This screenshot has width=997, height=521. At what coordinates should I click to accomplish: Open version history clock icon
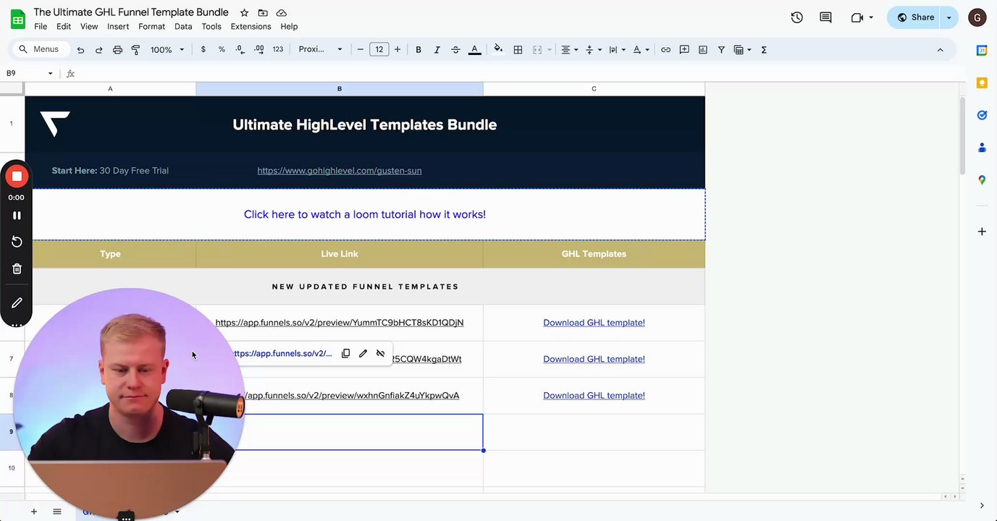pos(797,17)
